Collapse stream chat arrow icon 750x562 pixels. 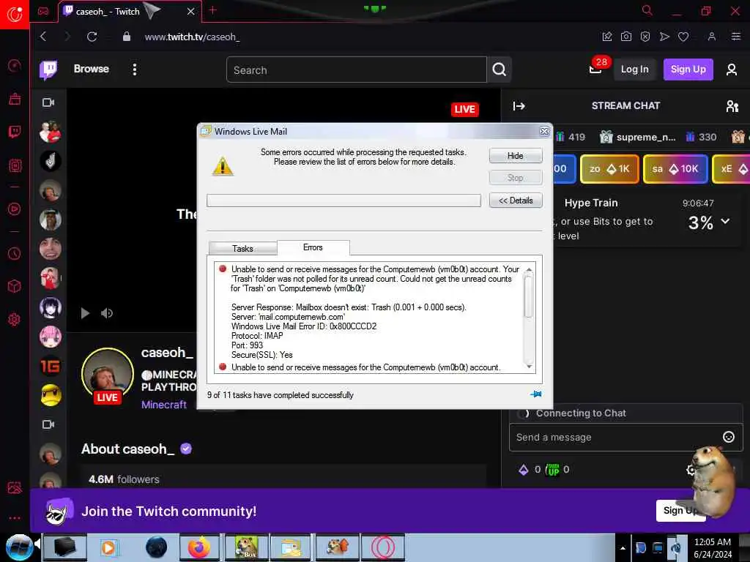519,106
